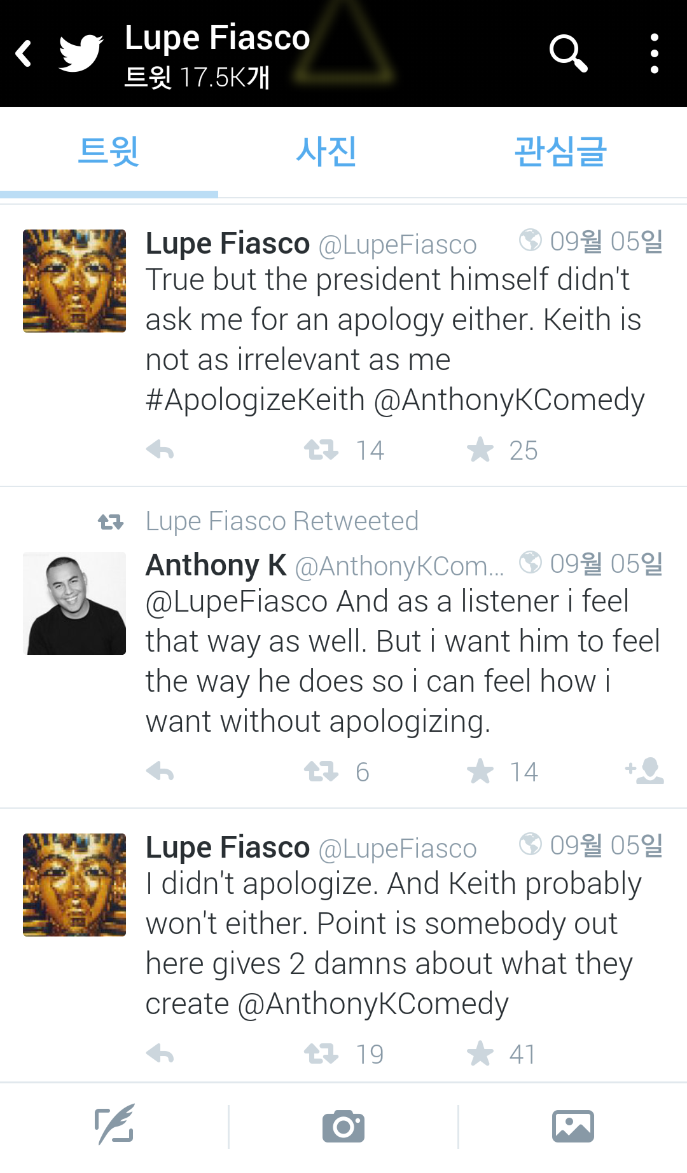Open the camera from bottom bar
Image resolution: width=687 pixels, height=1173 pixels.
pyautogui.click(x=343, y=1126)
